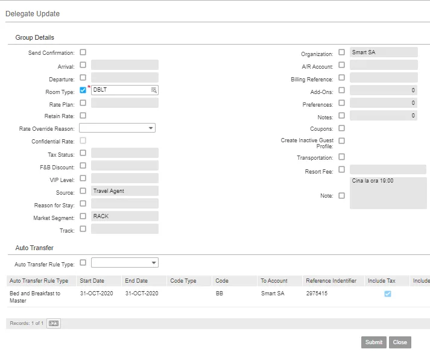Click the 'BB' code cell

[x=220, y=294]
